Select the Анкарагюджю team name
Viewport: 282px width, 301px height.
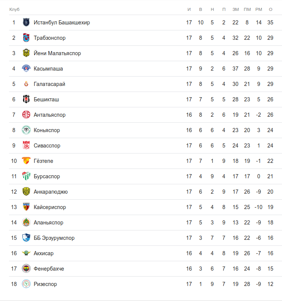point(51,192)
